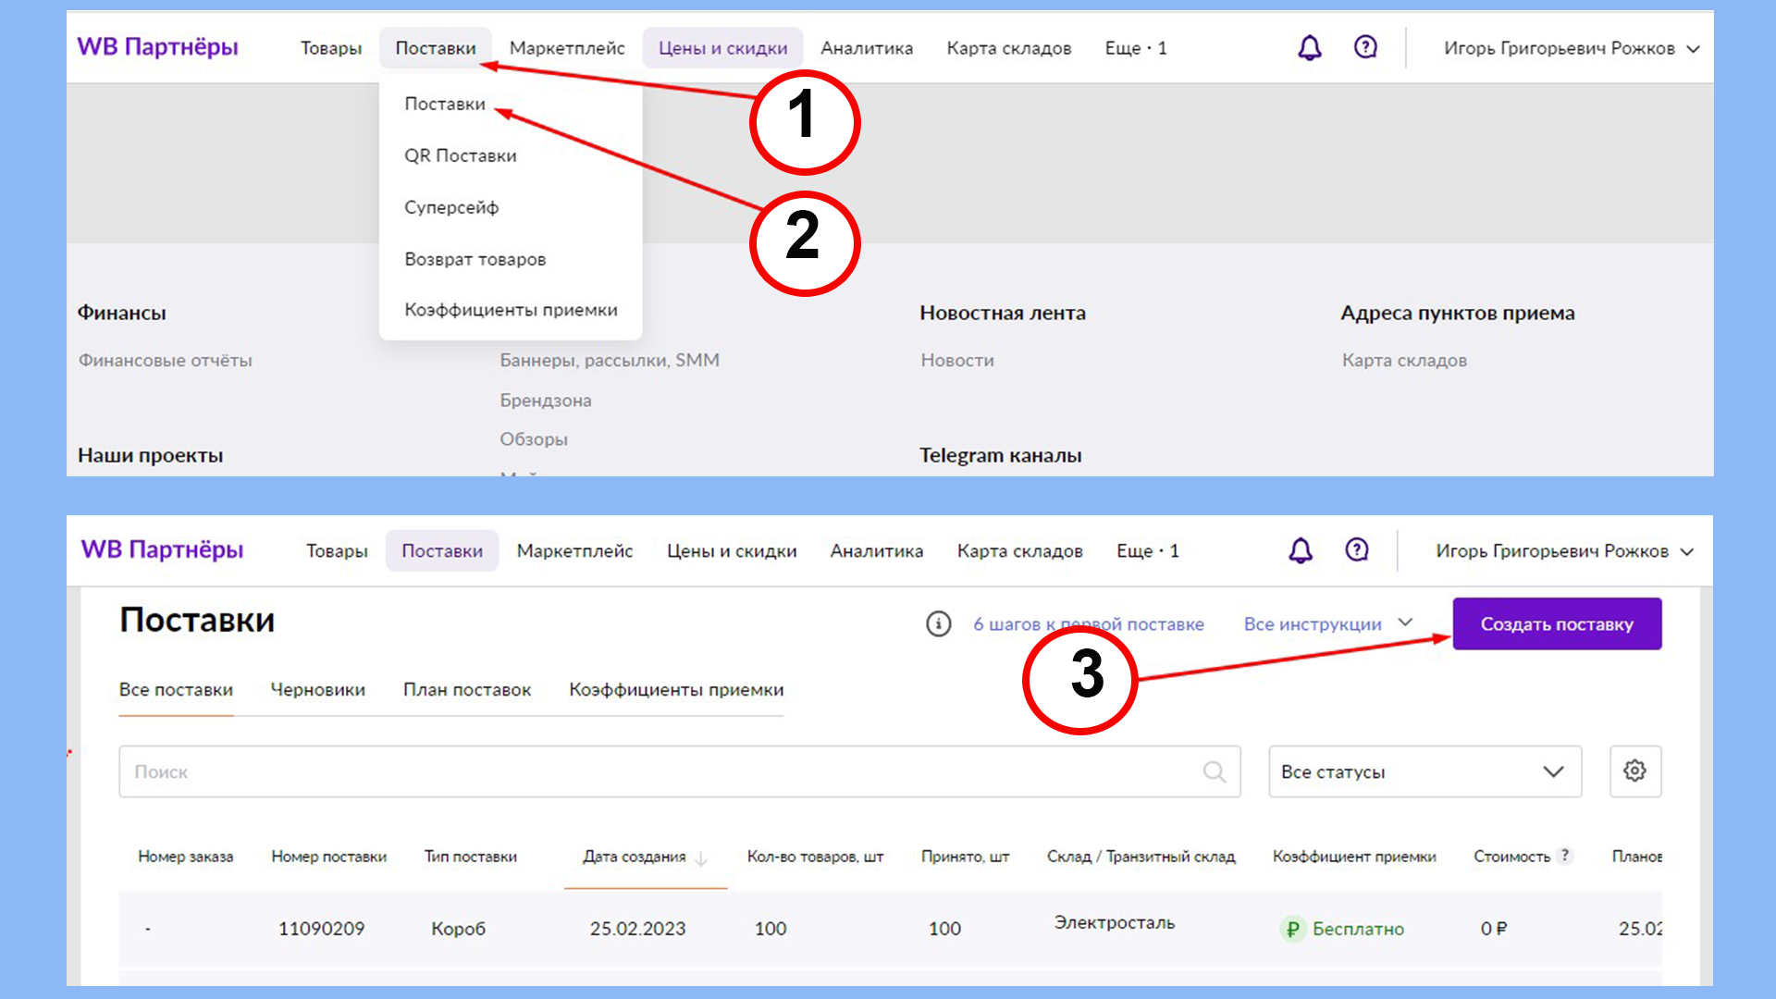The width and height of the screenshot is (1776, 999).
Task: Click Коэффициент приемки column header
Action: (x=1354, y=857)
